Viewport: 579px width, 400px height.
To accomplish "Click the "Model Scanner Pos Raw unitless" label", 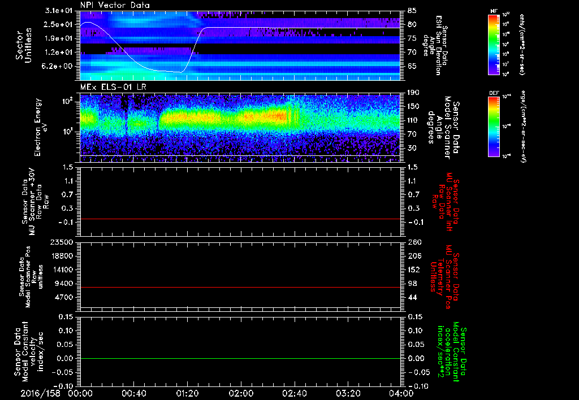I will point(31,277).
